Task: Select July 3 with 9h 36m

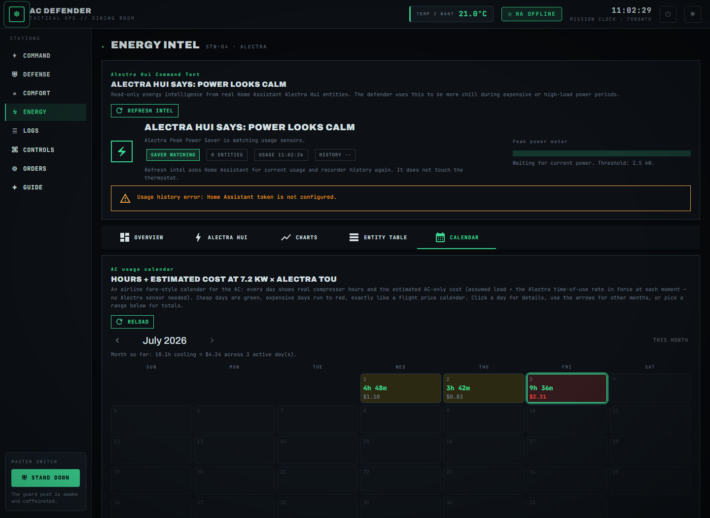Action: pos(567,388)
